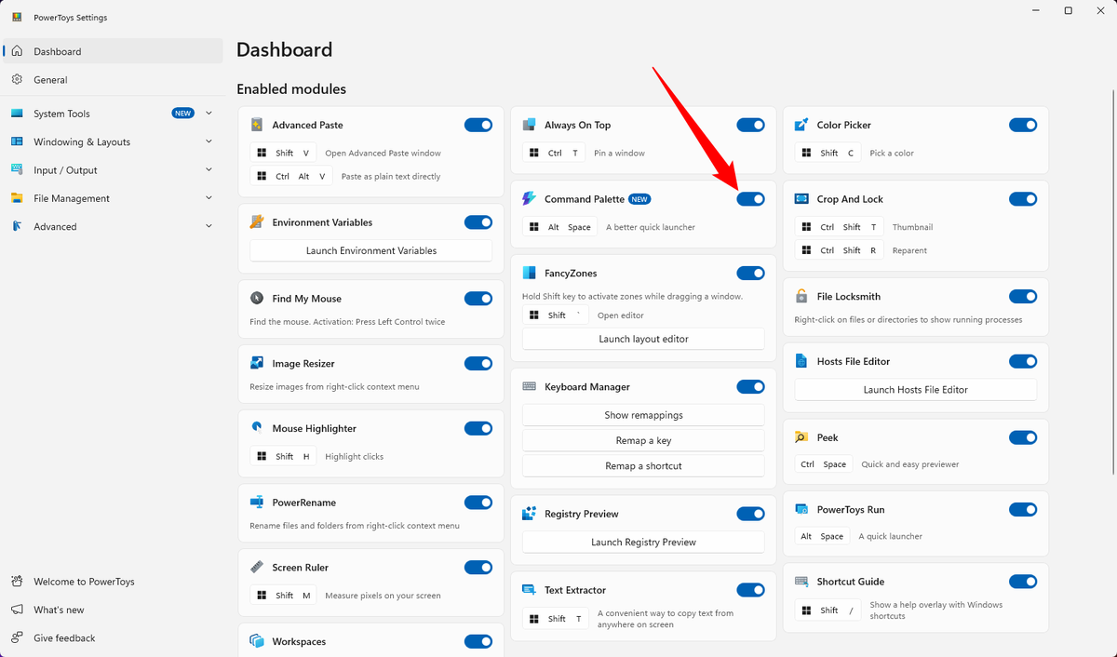This screenshot has height=657, width=1117.
Task: Click the PowerToys Run module icon
Action: (x=801, y=510)
